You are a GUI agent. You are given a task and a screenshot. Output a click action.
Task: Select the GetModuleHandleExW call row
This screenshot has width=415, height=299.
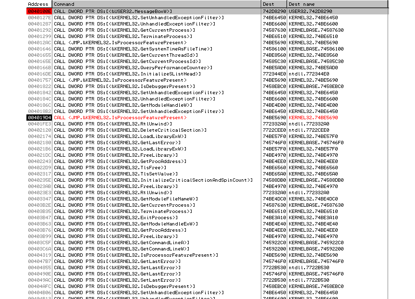click(x=207, y=224)
